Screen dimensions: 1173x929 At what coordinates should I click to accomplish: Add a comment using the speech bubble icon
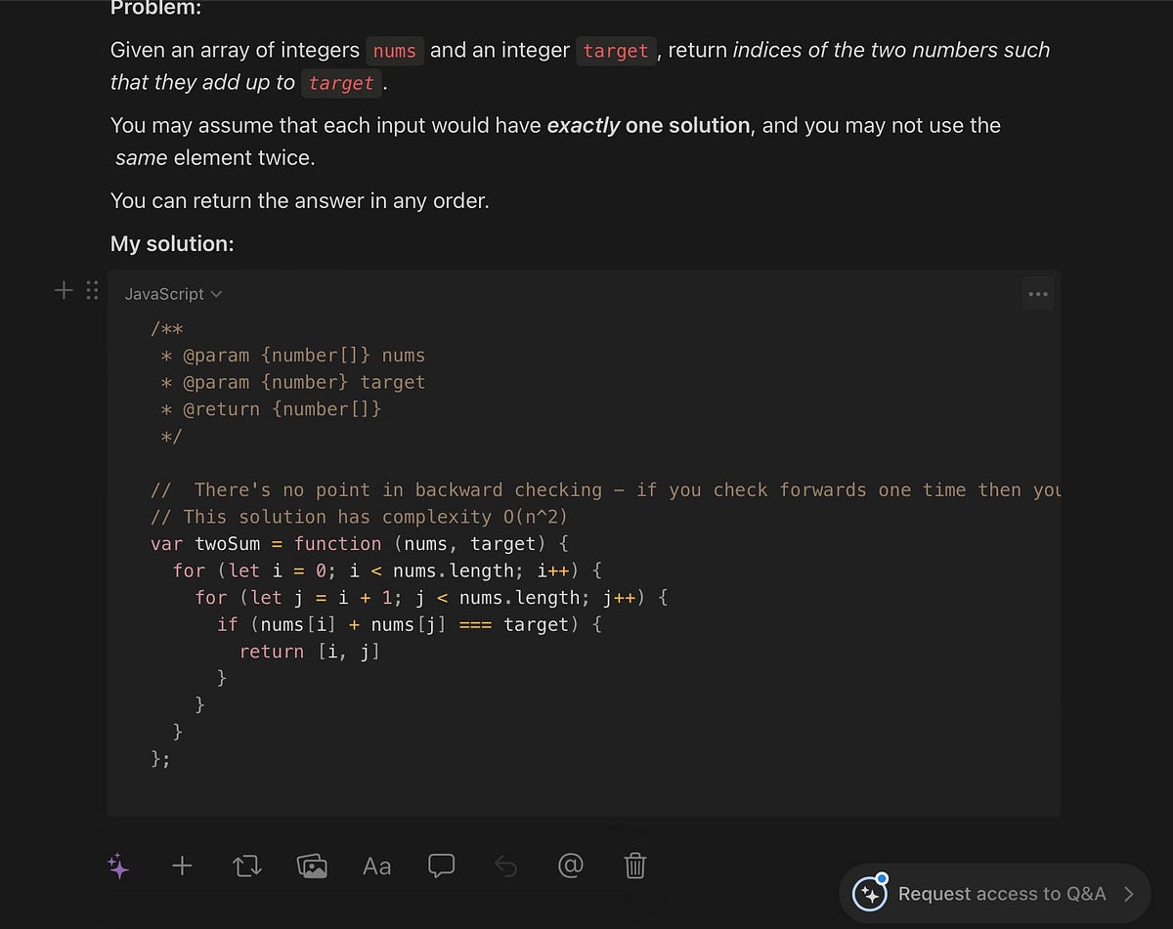[x=441, y=866]
